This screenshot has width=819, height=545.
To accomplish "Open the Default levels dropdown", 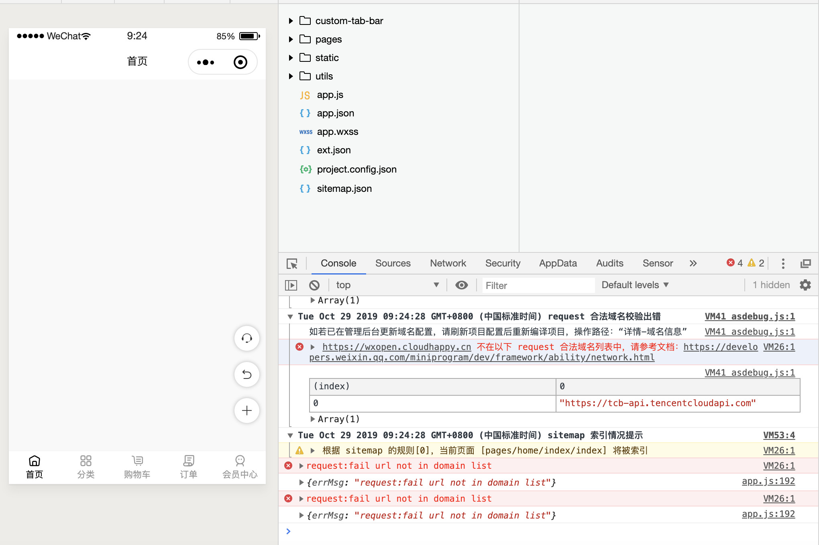I will pos(635,285).
